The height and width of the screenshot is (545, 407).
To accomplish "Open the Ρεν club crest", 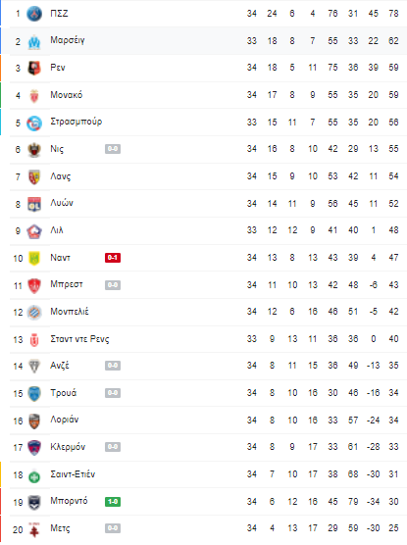I will point(34,69).
